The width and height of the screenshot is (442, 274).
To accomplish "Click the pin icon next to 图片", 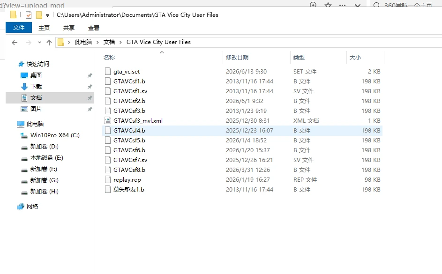I will pyautogui.click(x=90, y=109).
